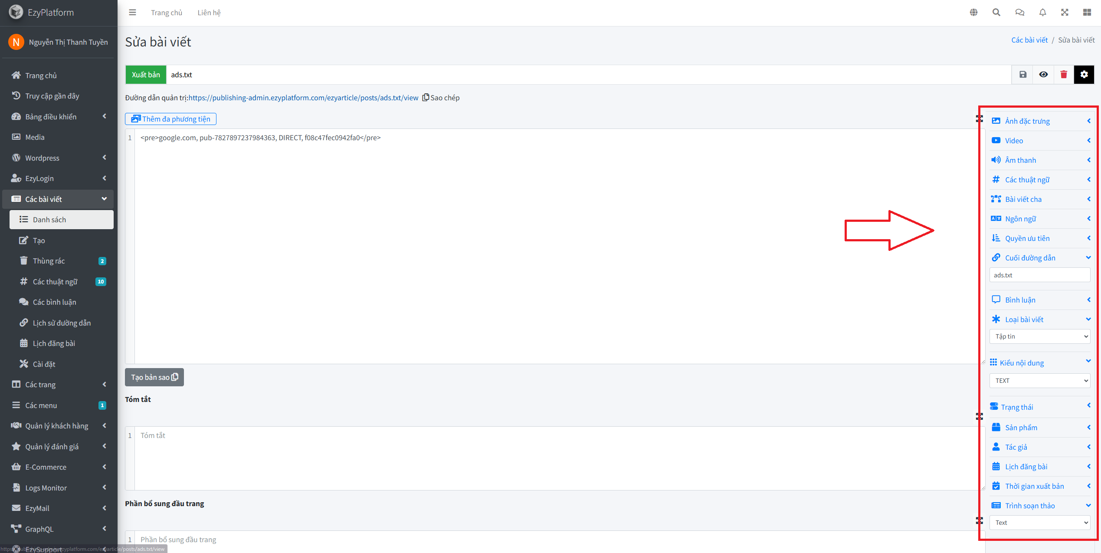Image resolution: width=1101 pixels, height=553 pixels.
Task: Expand Thời gian xuất bản panel
Action: [x=1040, y=486]
